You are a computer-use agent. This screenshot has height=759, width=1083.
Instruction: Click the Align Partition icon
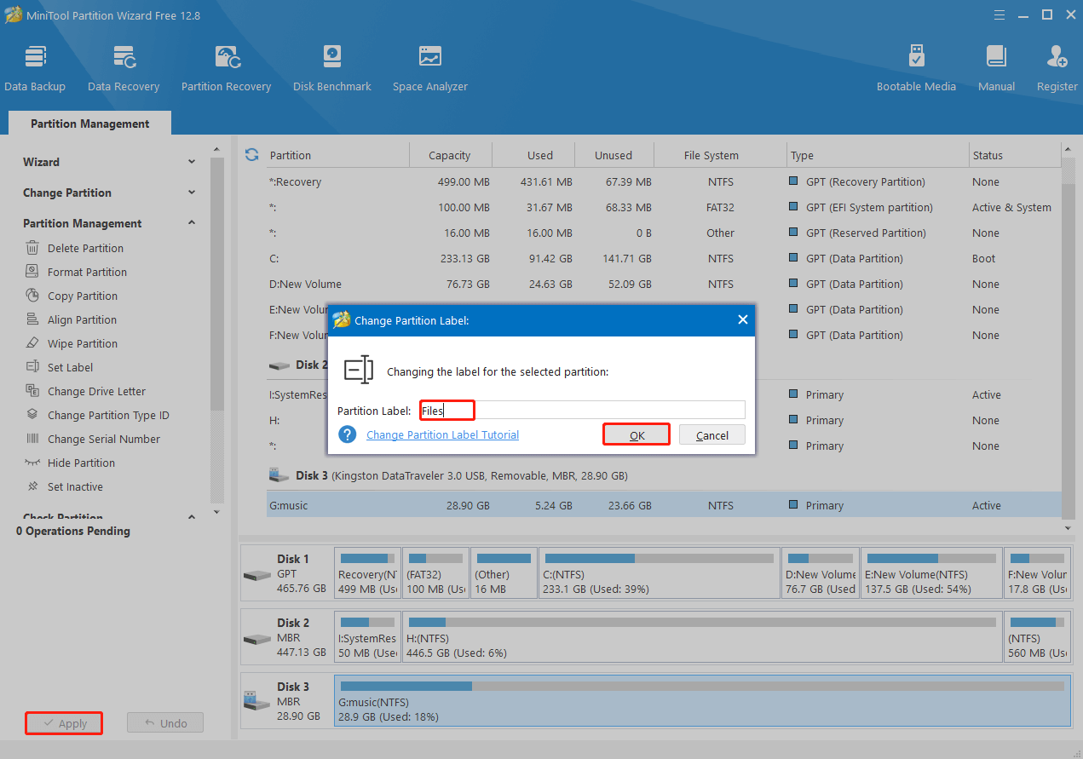click(x=32, y=319)
